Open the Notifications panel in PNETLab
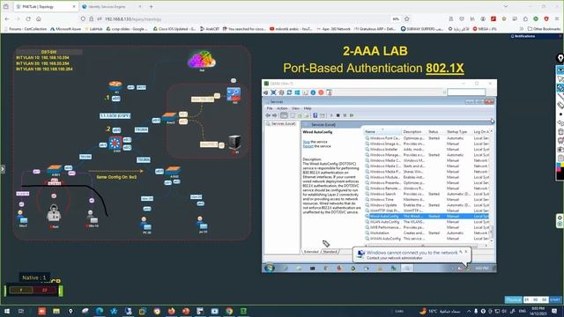This screenshot has width=564, height=317. pyautogui.click(x=523, y=36)
